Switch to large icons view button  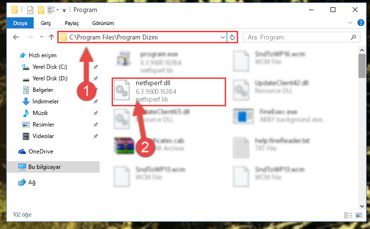point(359,215)
